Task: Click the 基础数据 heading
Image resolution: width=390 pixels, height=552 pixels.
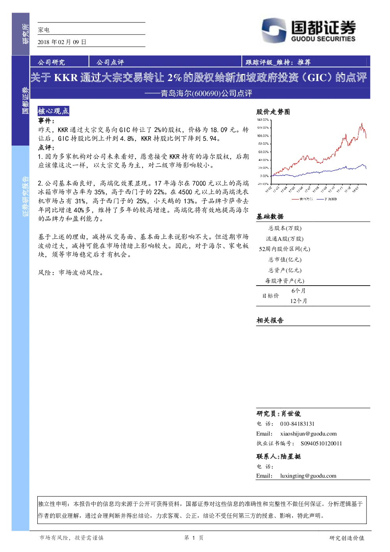Action: click(x=270, y=216)
